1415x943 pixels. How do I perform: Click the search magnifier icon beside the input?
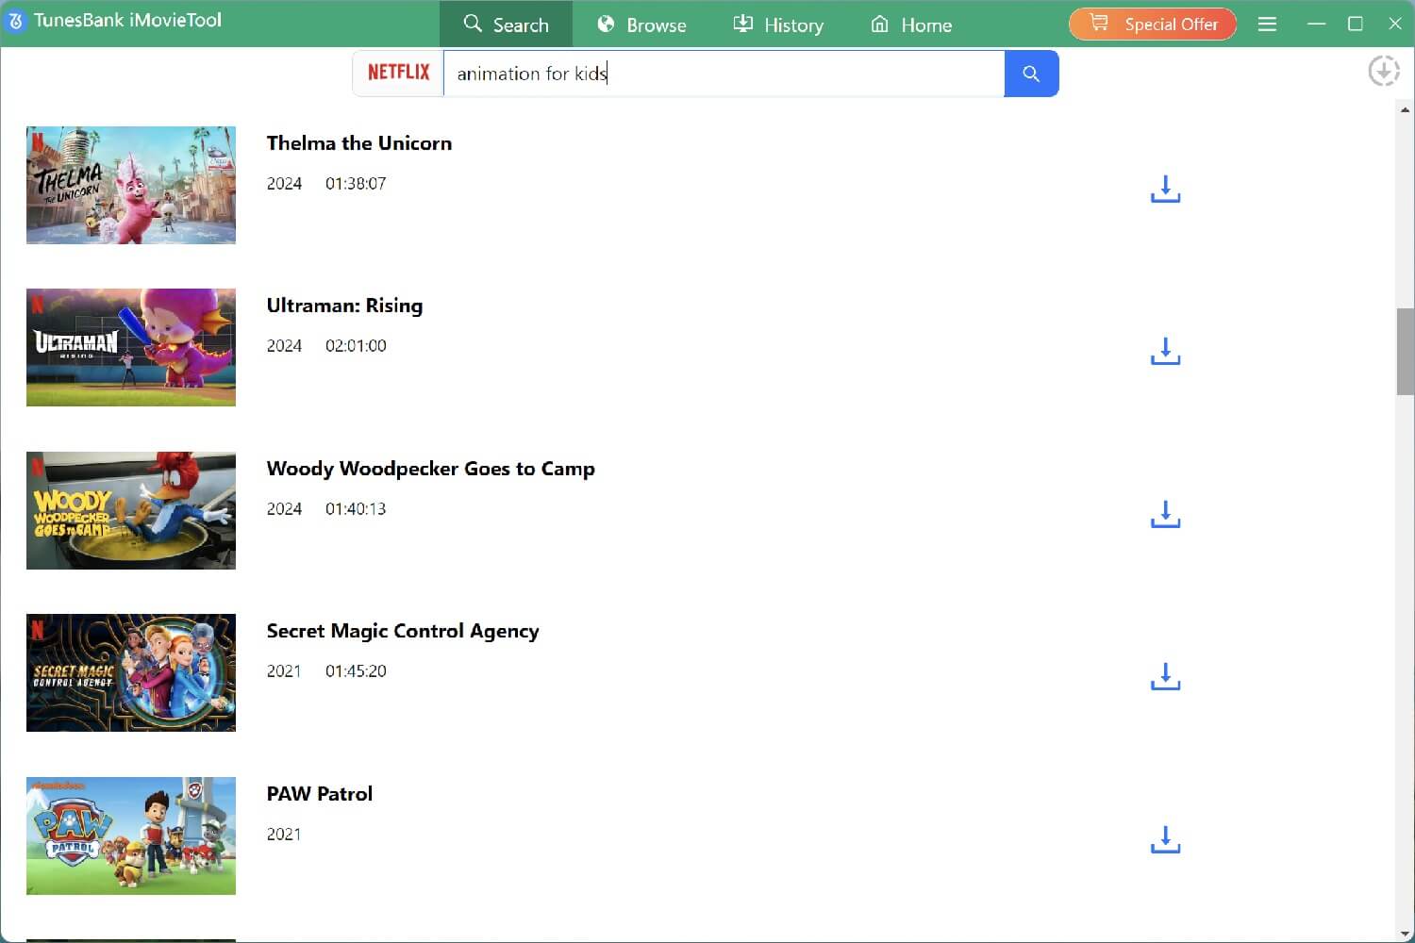tap(1031, 74)
